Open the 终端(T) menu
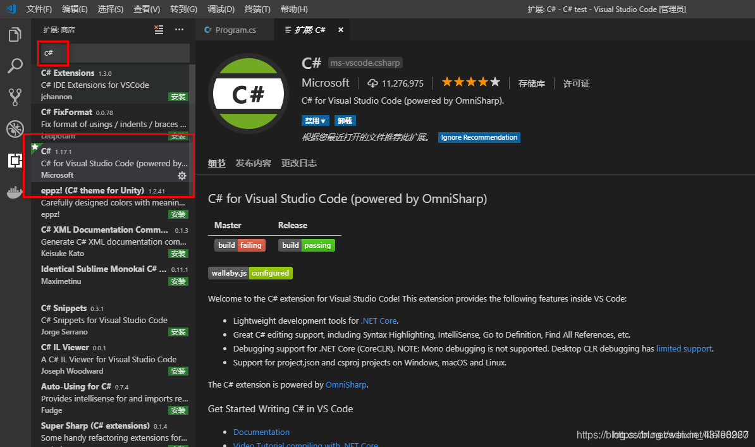Image resolution: width=755 pixels, height=447 pixels. coord(257,9)
